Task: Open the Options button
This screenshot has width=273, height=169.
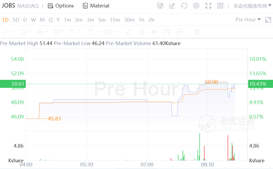Action: pos(61,6)
